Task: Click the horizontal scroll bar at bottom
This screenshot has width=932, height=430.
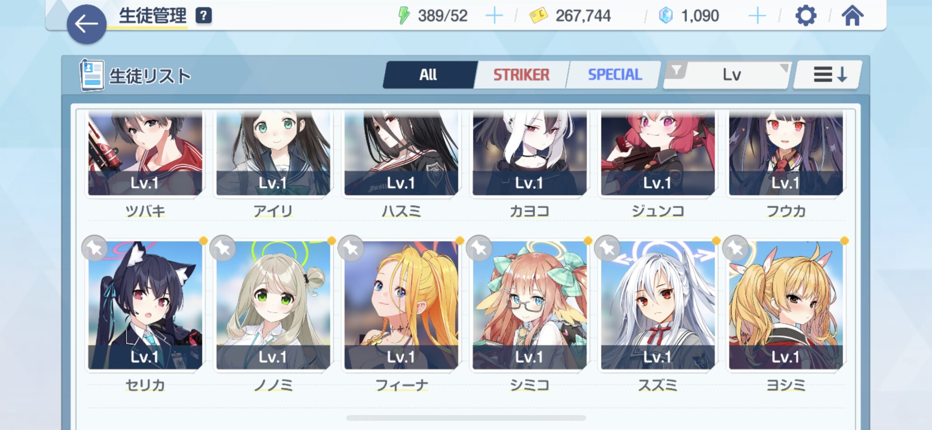Action: (466, 418)
